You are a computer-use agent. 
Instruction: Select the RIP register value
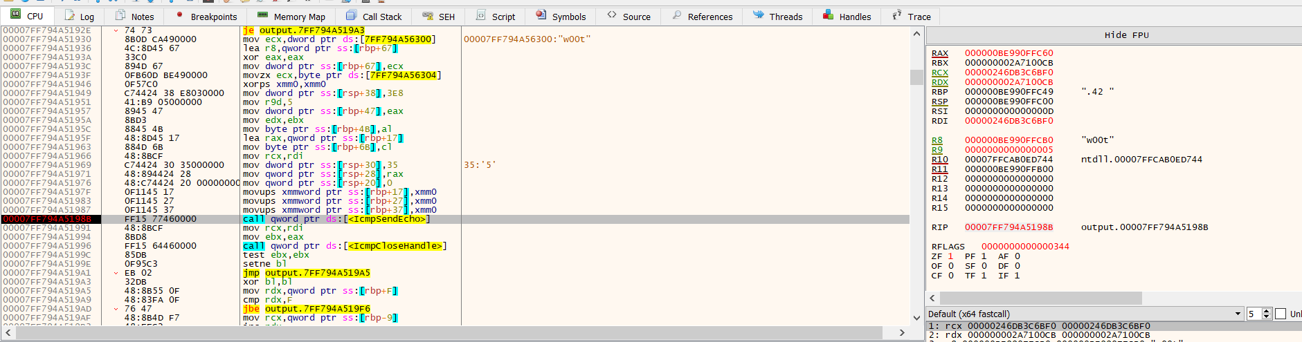[x=1009, y=227]
